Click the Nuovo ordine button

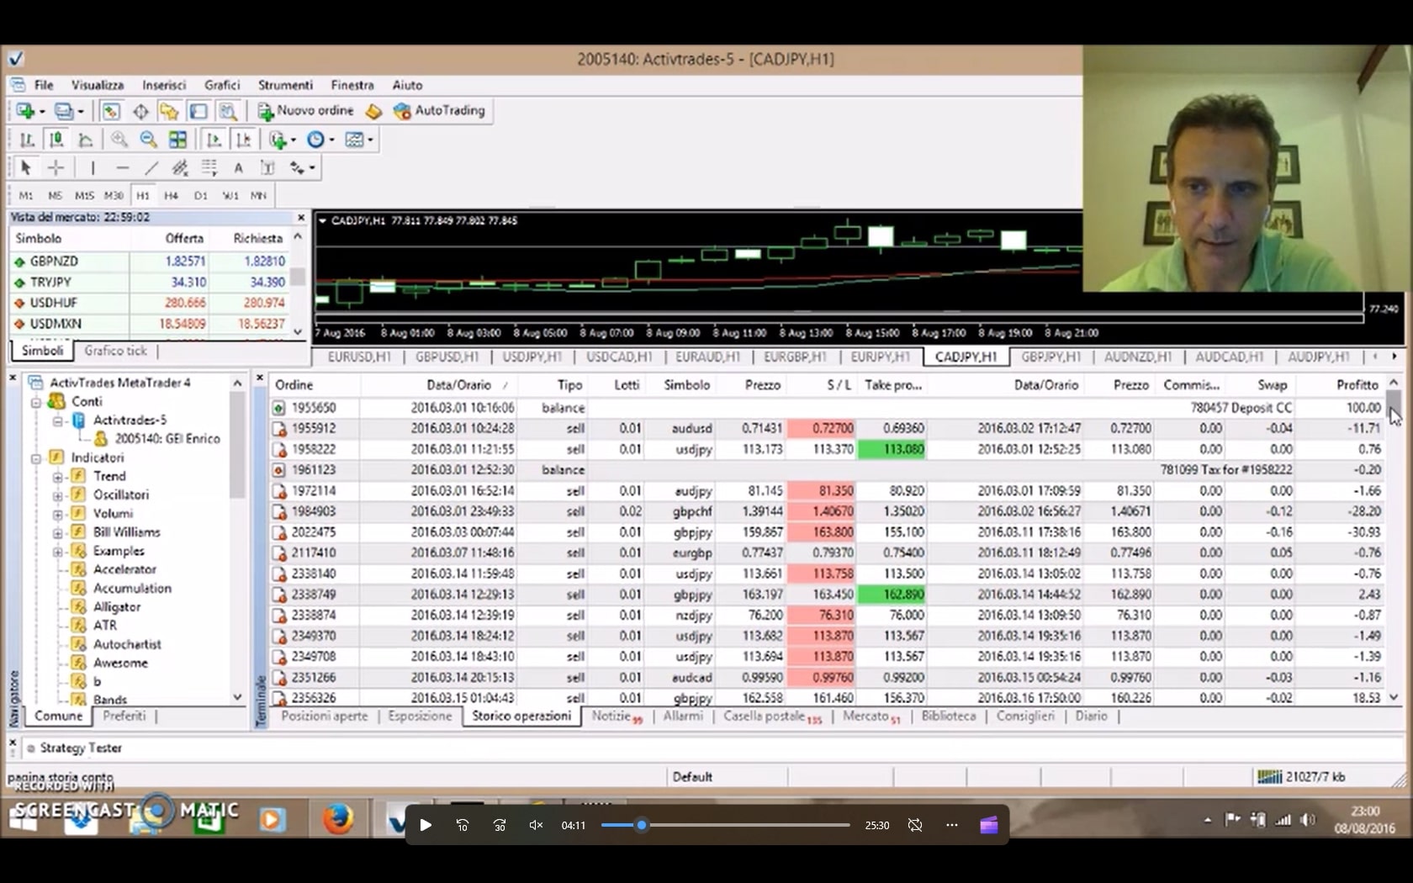pyautogui.click(x=305, y=111)
